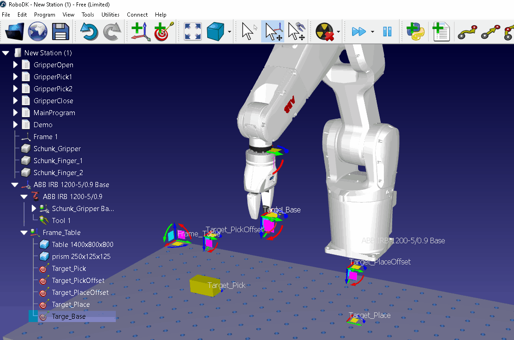Click the Open file monitor-folder icon
Viewport: 514px width, 340px height.
click(x=14, y=31)
